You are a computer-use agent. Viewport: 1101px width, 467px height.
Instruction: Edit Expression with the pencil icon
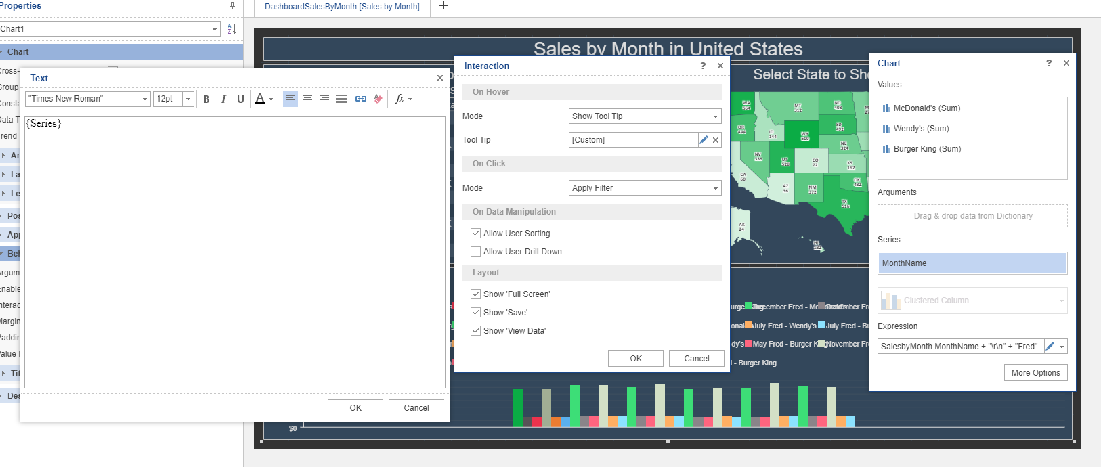click(x=1050, y=347)
